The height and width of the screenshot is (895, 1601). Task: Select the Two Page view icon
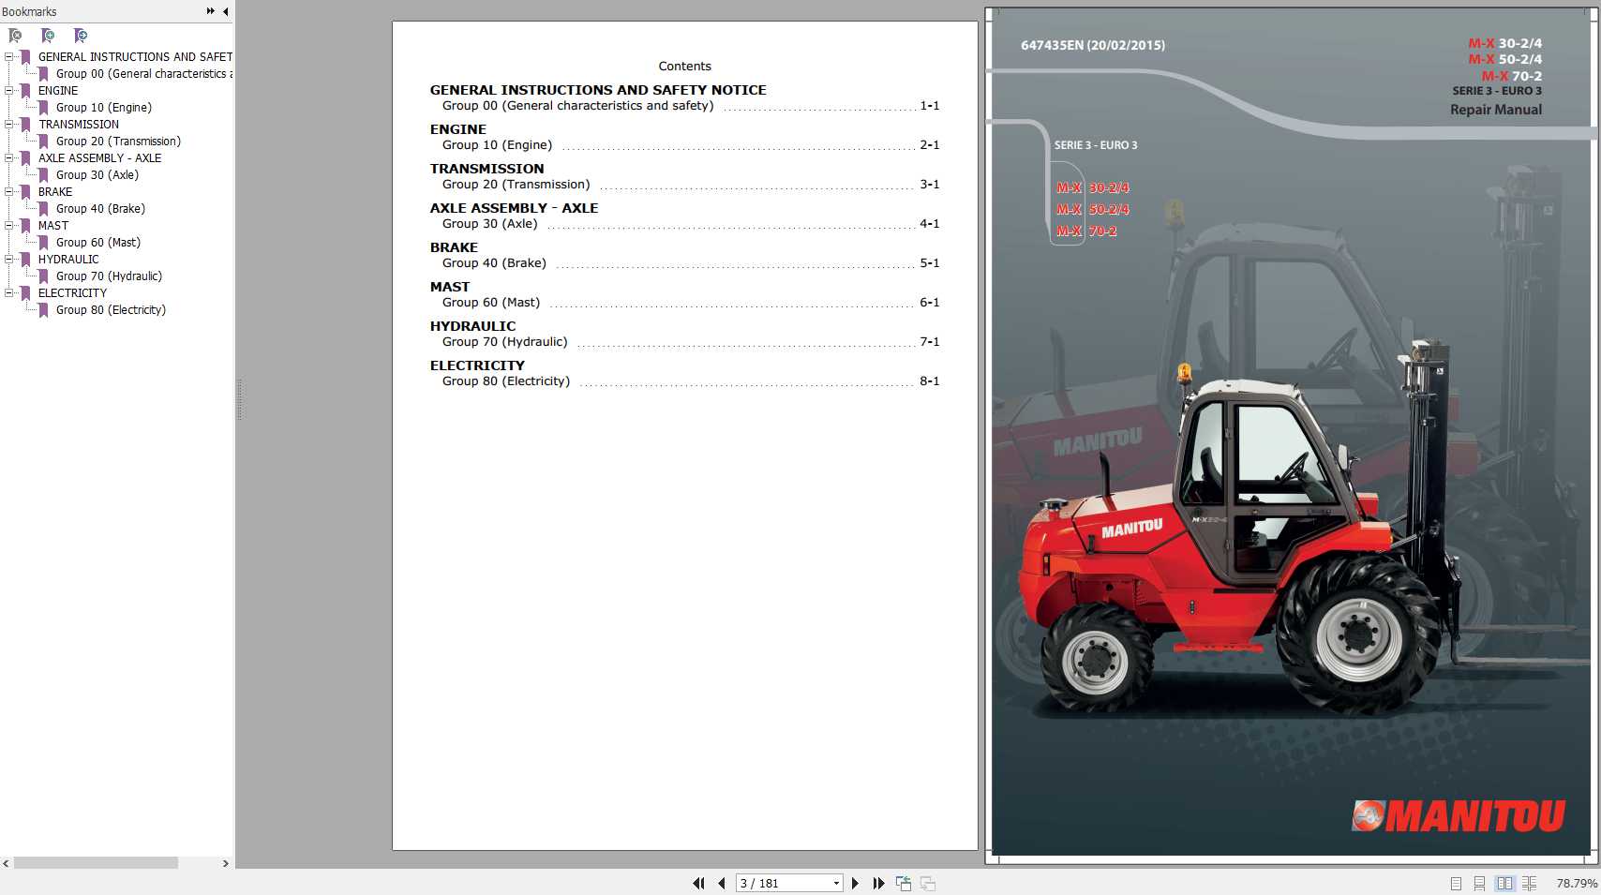coord(1505,883)
